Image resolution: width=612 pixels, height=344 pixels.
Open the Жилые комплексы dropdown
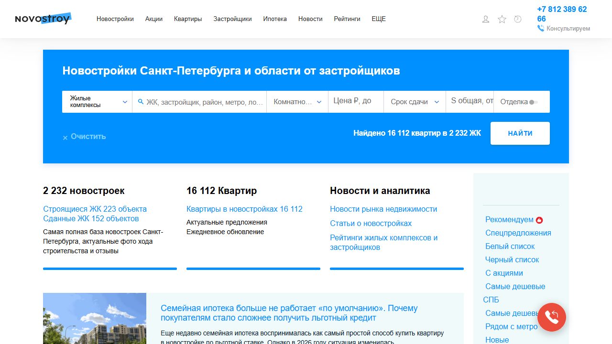pos(97,102)
